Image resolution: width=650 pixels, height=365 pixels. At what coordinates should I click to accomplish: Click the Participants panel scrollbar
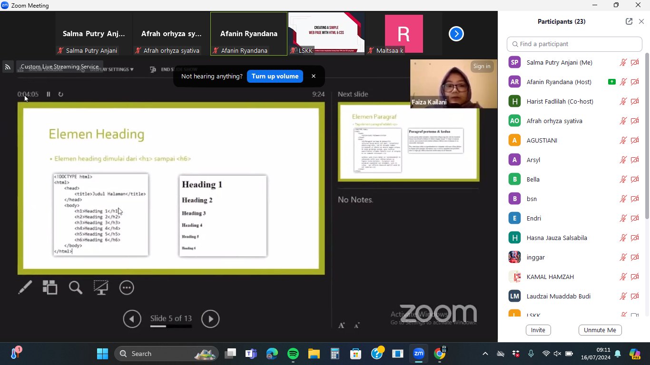(647, 135)
